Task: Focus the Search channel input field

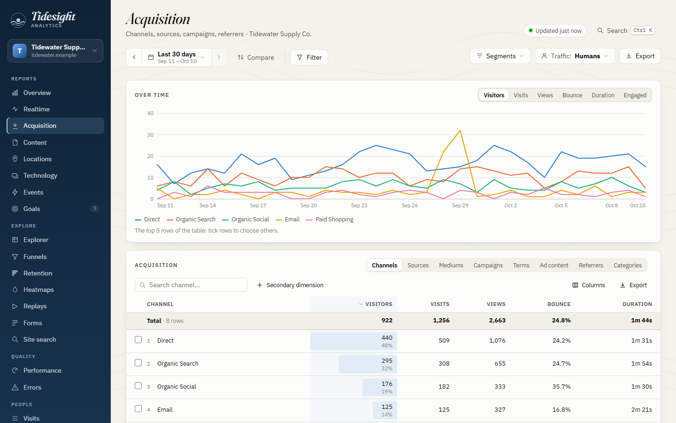Action: (x=191, y=285)
